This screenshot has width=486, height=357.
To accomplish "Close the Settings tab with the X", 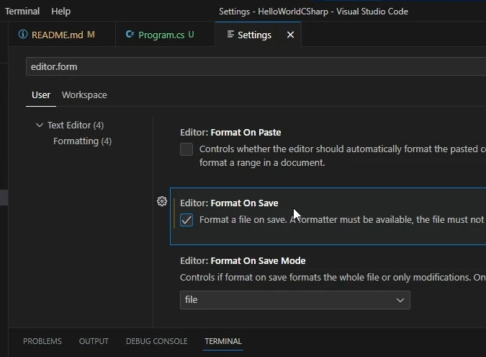I will (x=290, y=35).
